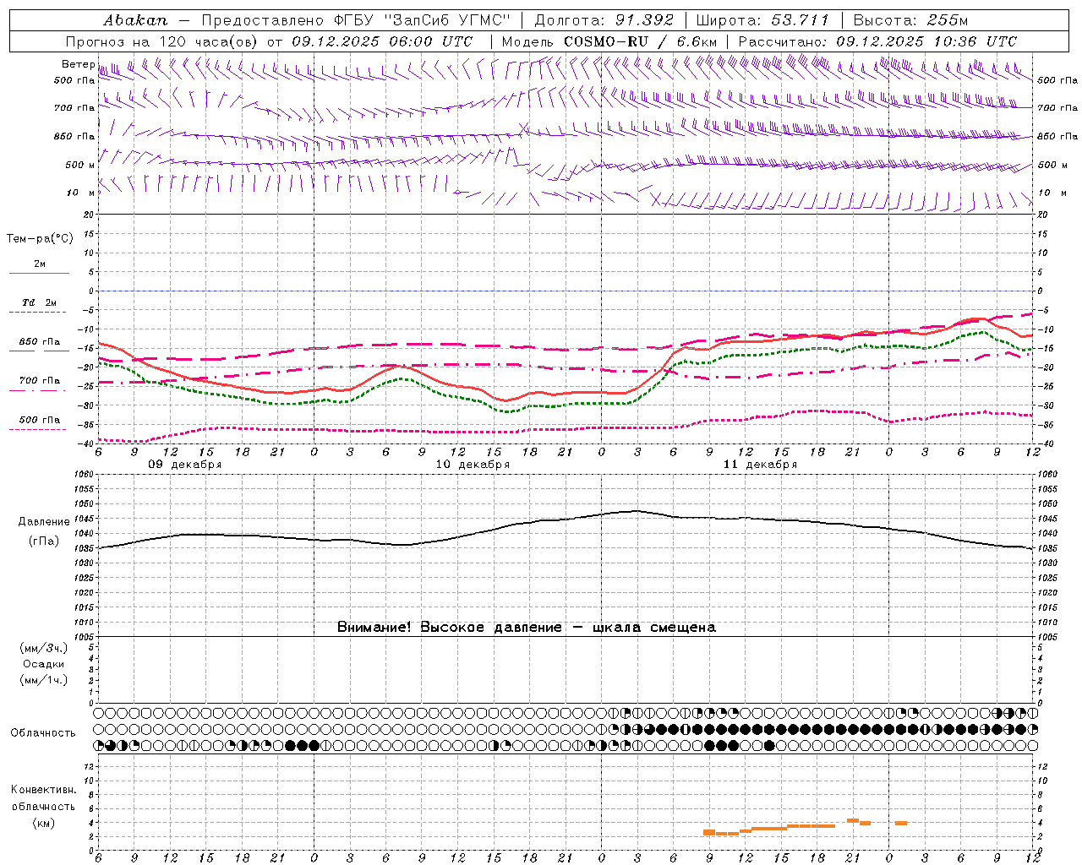Viewport: 1082px width, 865px height.
Task: Click the first orange convective cloud bar
Action: click(709, 832)
